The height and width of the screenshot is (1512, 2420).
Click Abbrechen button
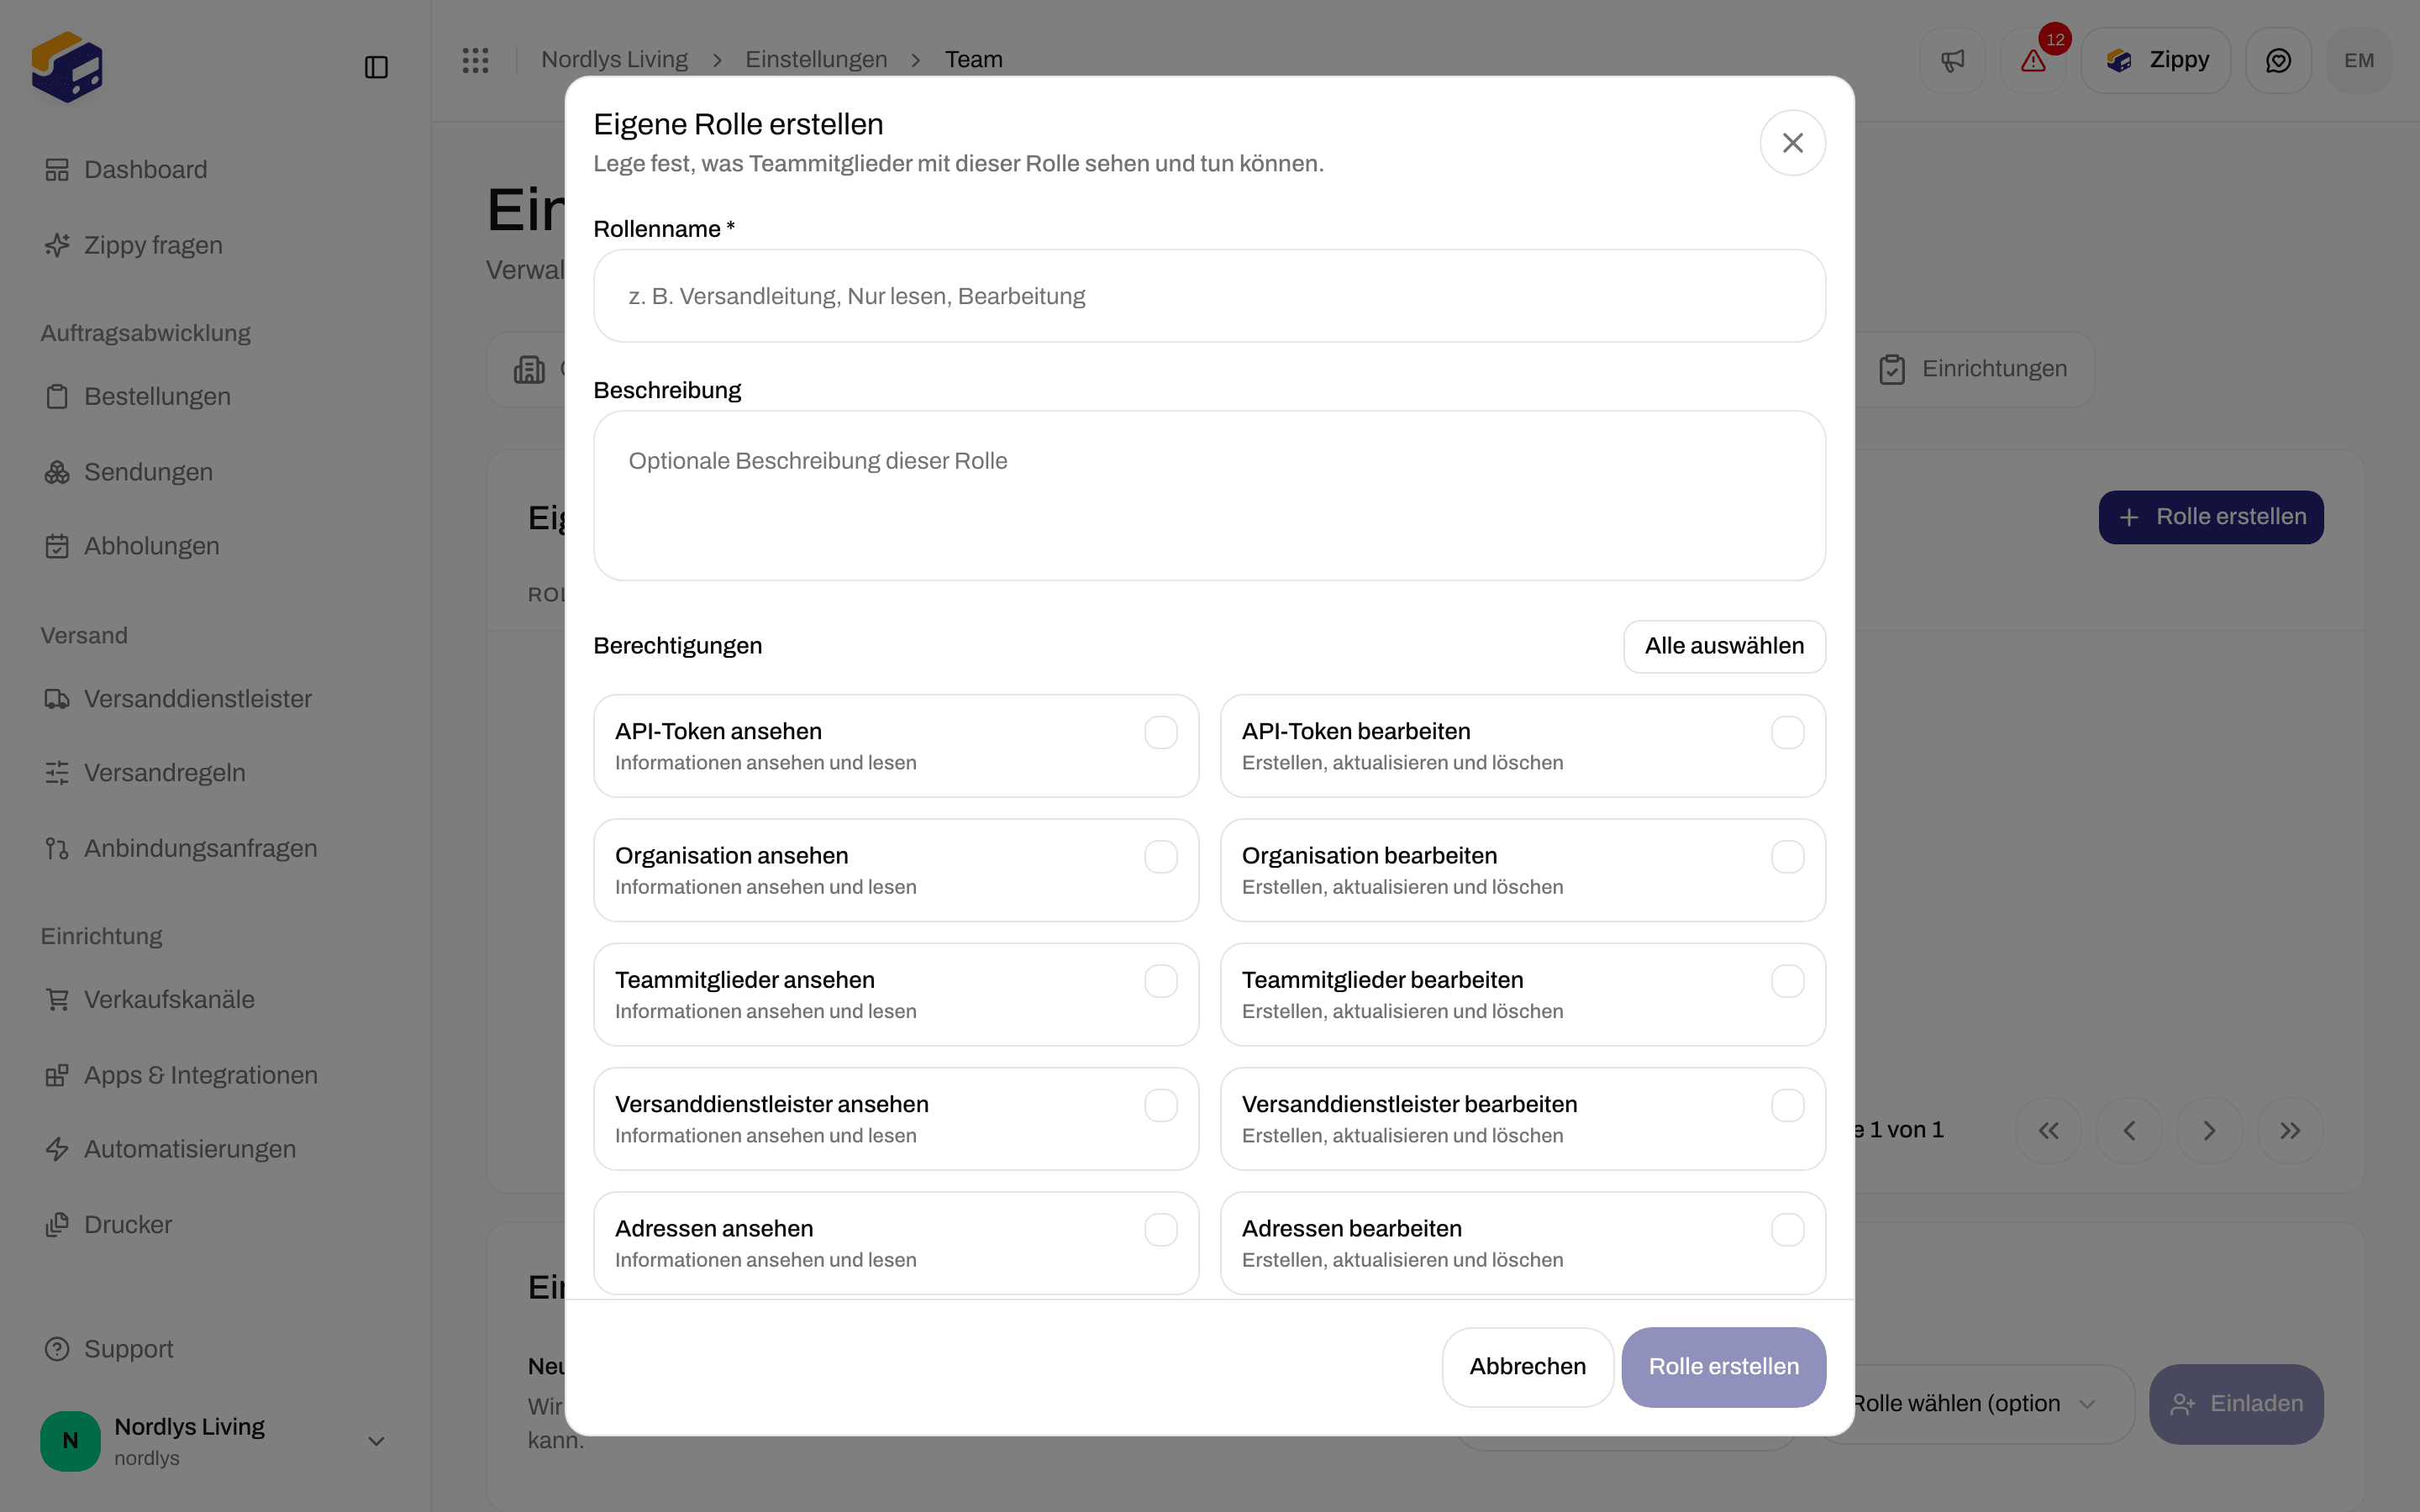pyautogui.click(x=1527, y=1366)
